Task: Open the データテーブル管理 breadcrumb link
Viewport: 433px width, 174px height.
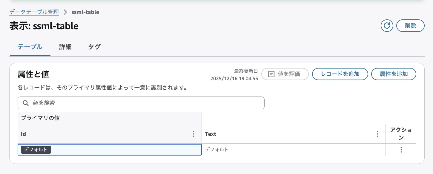Action: click(x=34, y=12)
